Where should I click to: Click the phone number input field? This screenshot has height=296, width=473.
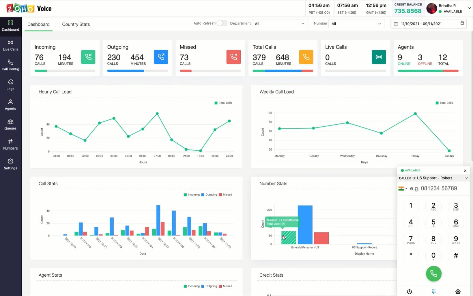[438, 188]
